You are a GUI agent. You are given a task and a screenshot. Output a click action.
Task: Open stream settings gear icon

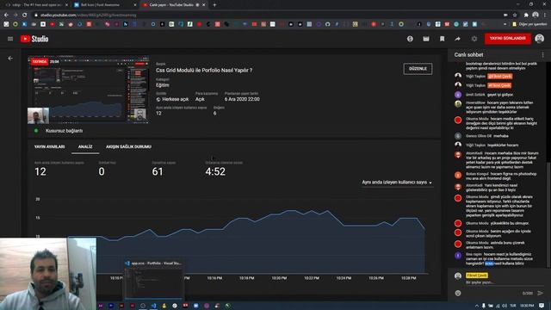click(x=474, y=39)
